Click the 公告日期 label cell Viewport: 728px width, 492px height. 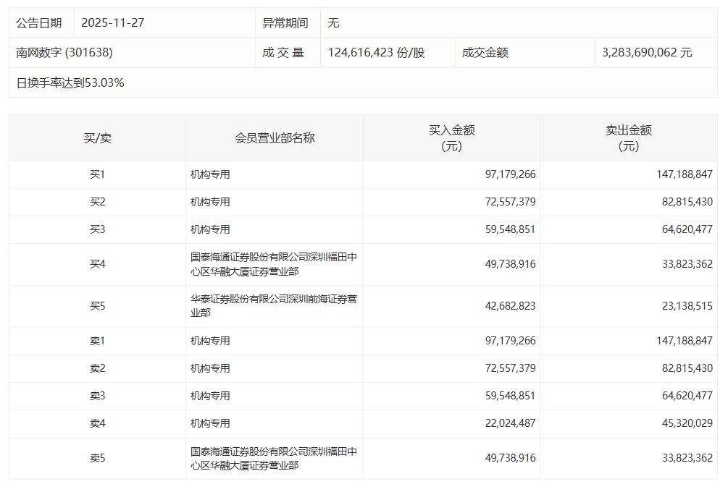tap(39, 23)
